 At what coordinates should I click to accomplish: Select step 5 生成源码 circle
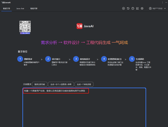132,59
